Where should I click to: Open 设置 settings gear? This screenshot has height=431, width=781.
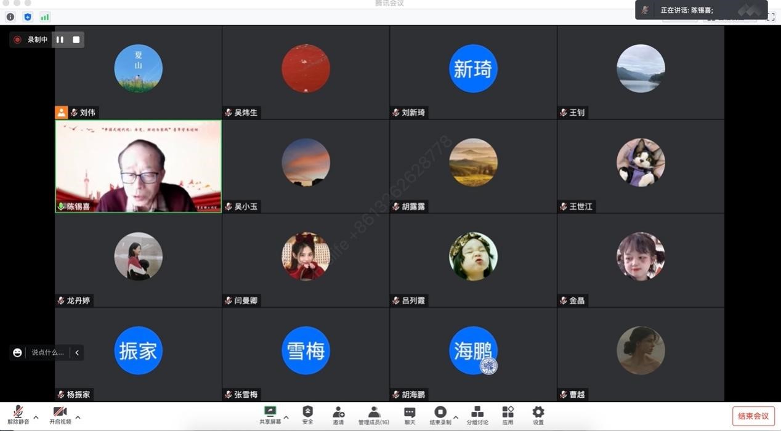pos(538,414)
